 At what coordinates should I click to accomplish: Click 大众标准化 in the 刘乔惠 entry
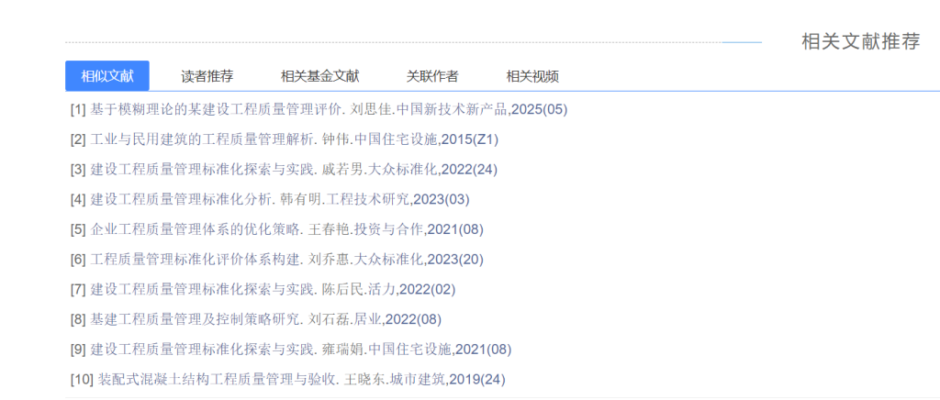click(389, 260)
